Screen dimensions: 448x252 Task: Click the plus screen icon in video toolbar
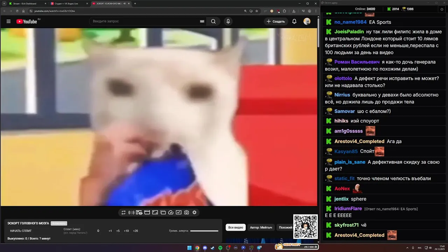(178, 212)
